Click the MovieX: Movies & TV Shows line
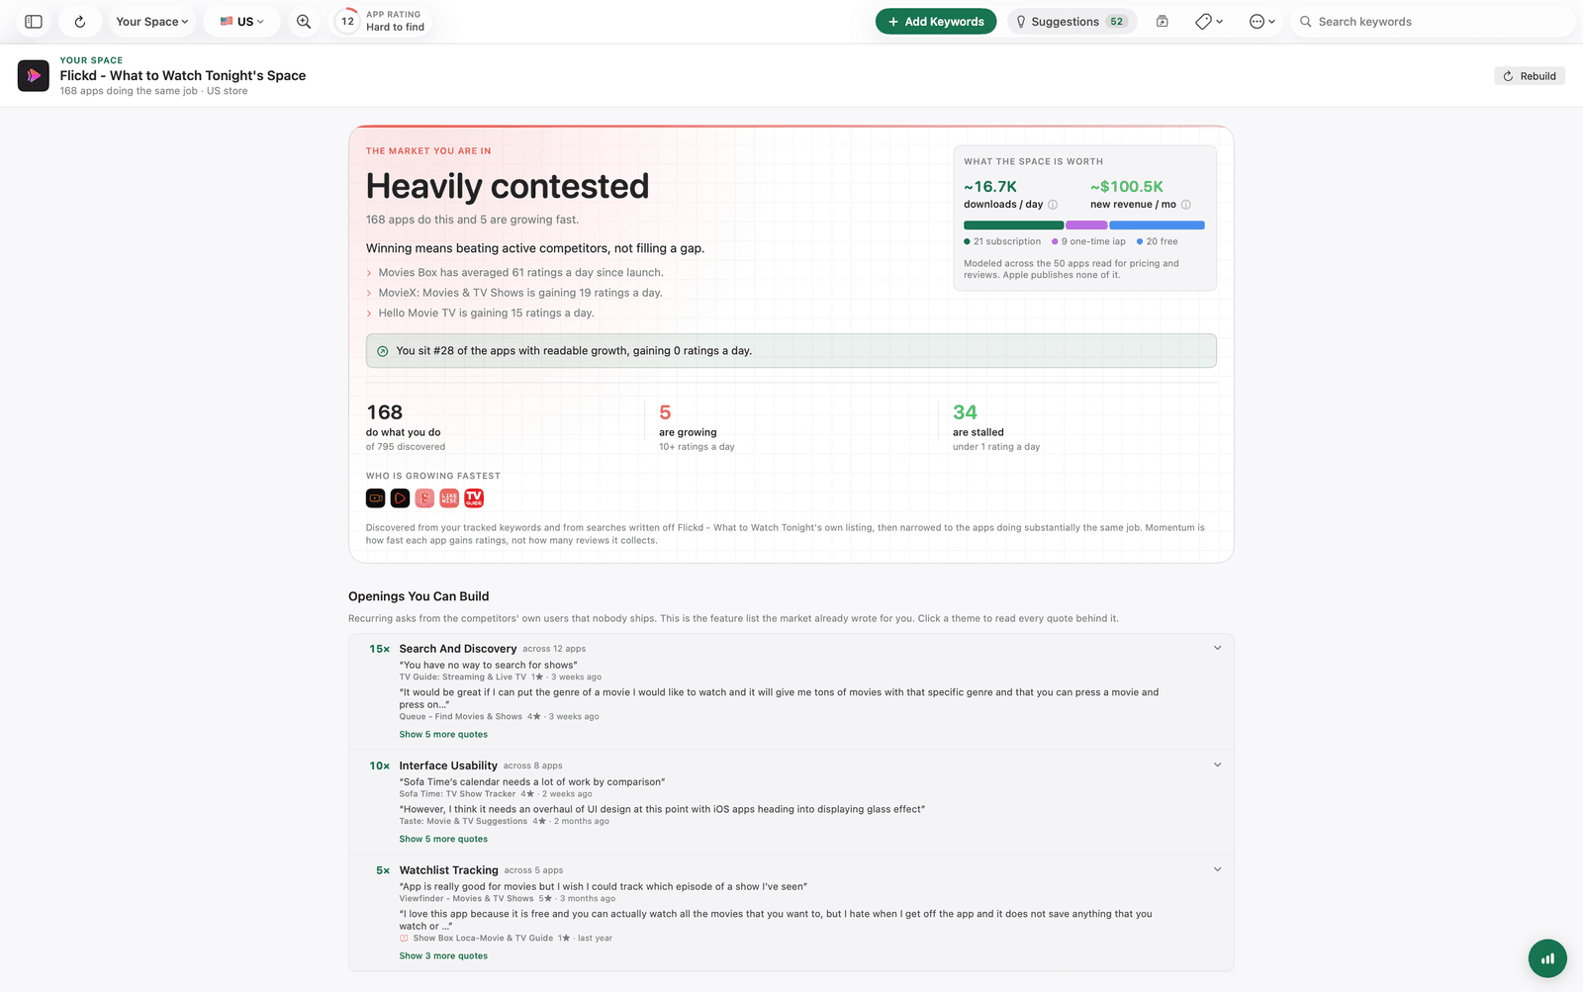 [519, 293]
